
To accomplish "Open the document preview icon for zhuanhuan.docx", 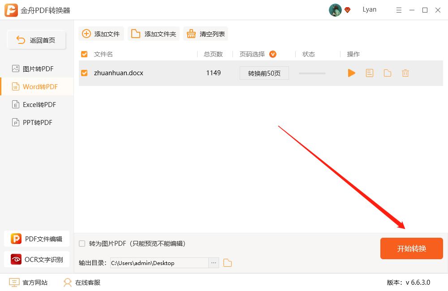I will [369, 73].
